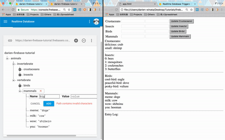Click second Birds input field
Screen dimensions: 225x140
157,31
